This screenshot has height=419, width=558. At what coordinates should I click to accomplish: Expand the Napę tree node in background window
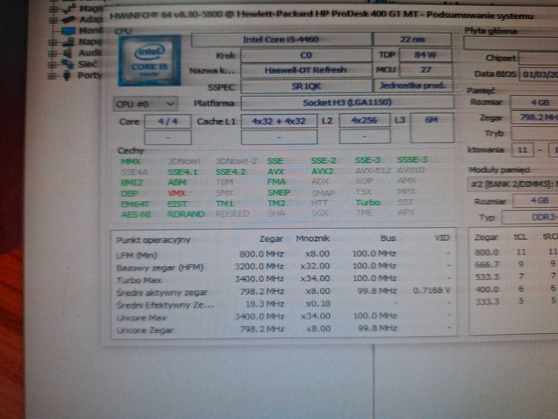[x=52, y=42]
